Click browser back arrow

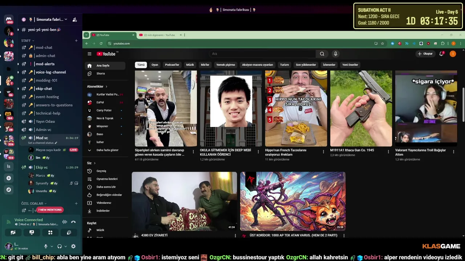point(86,43)
